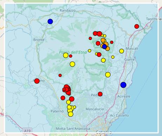The image size is (162, 136).
Task: Click the Parco dell'Etna park label
Action: (73, 52)
